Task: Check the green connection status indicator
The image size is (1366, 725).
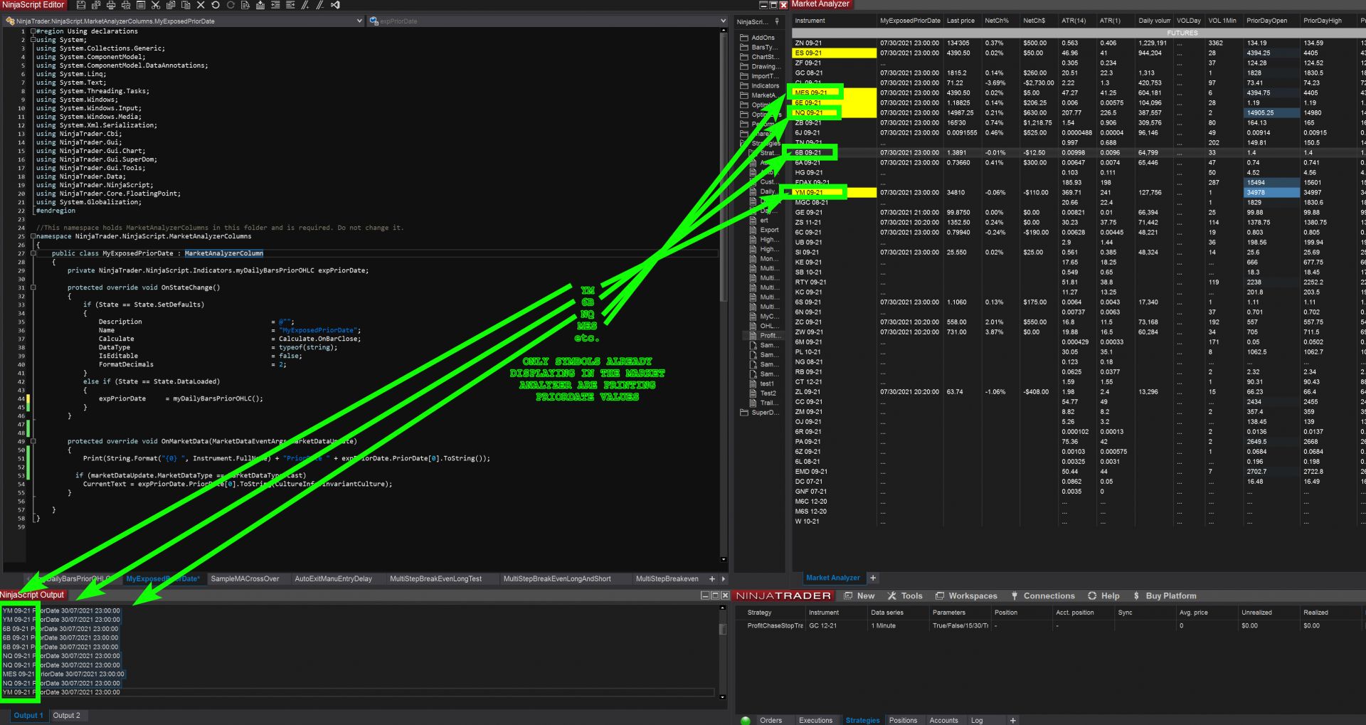Action: tap(746, 720)
